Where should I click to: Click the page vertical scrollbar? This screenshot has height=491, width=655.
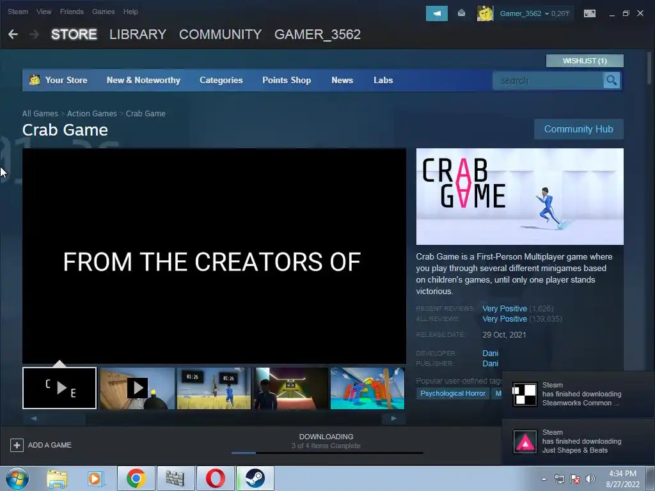649,66
